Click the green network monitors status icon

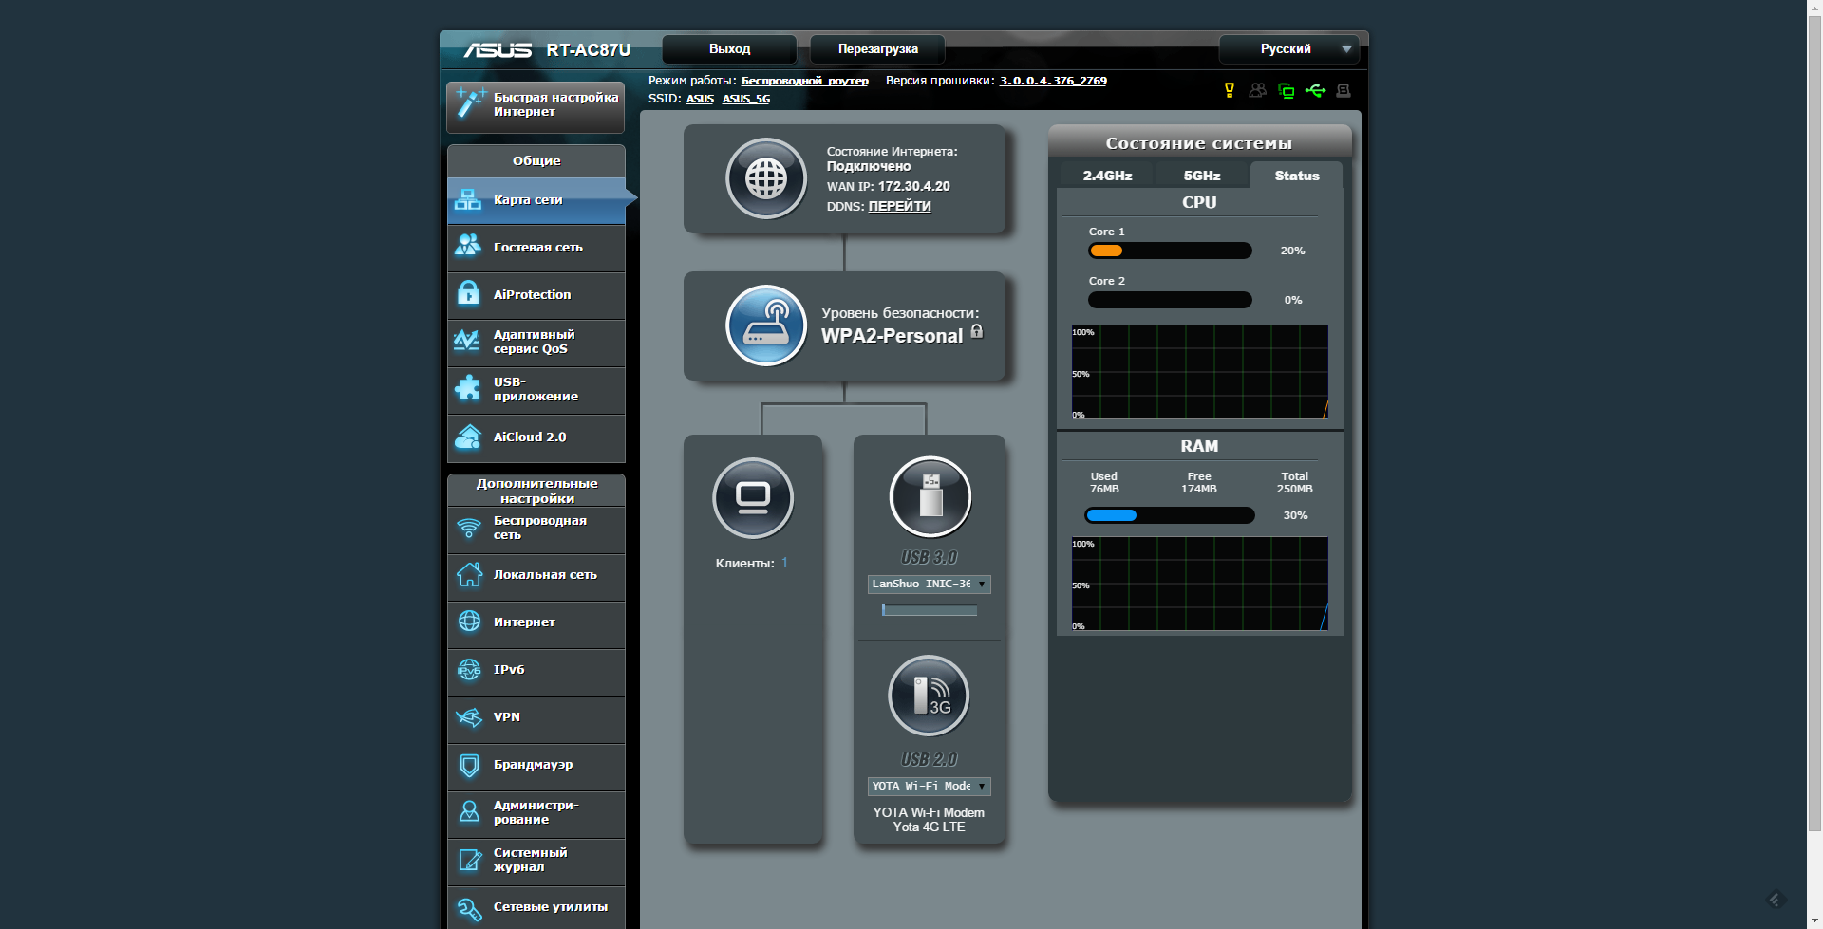[x=1287, y=91]
